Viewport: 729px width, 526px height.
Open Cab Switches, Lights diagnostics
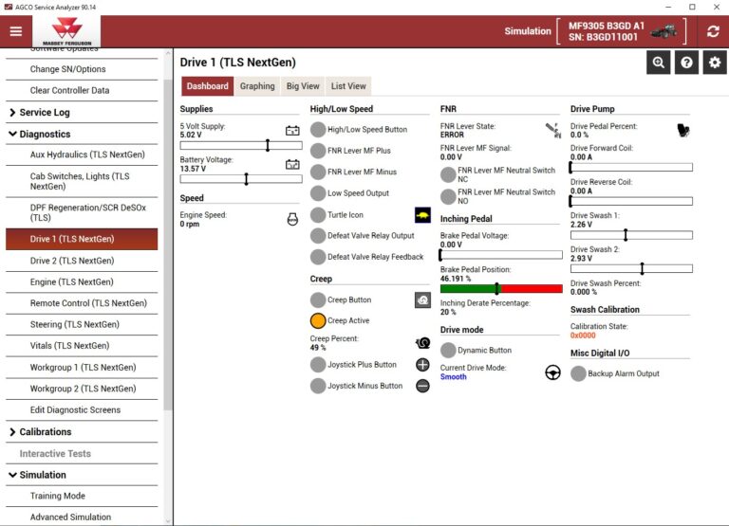pos(82,182)
